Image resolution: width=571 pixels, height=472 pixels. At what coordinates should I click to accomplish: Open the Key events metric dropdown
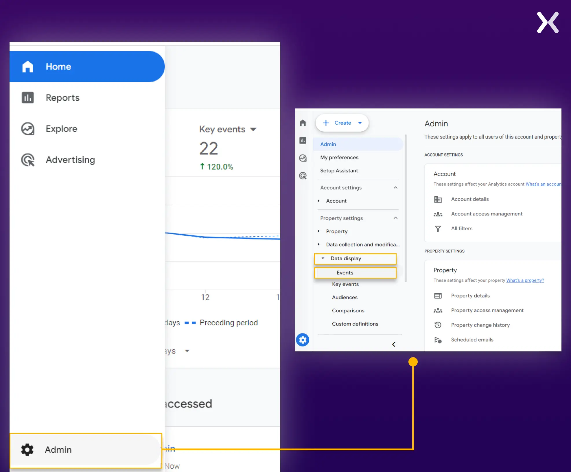pyautogui.click(x=228, y=129)
